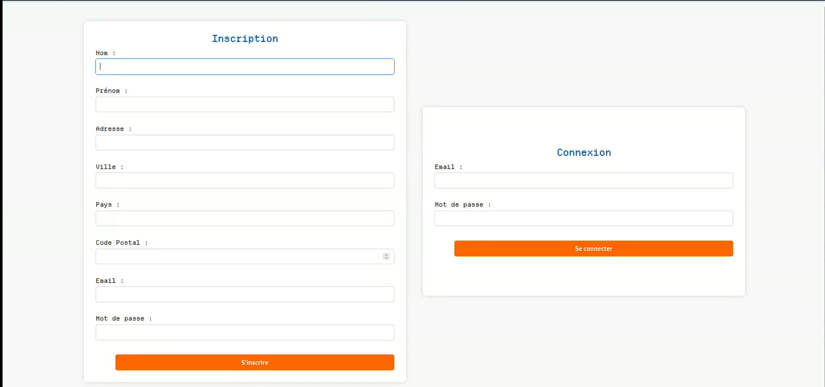
Task: Select the Adresse input box
Action: click(x=245, y=143)
